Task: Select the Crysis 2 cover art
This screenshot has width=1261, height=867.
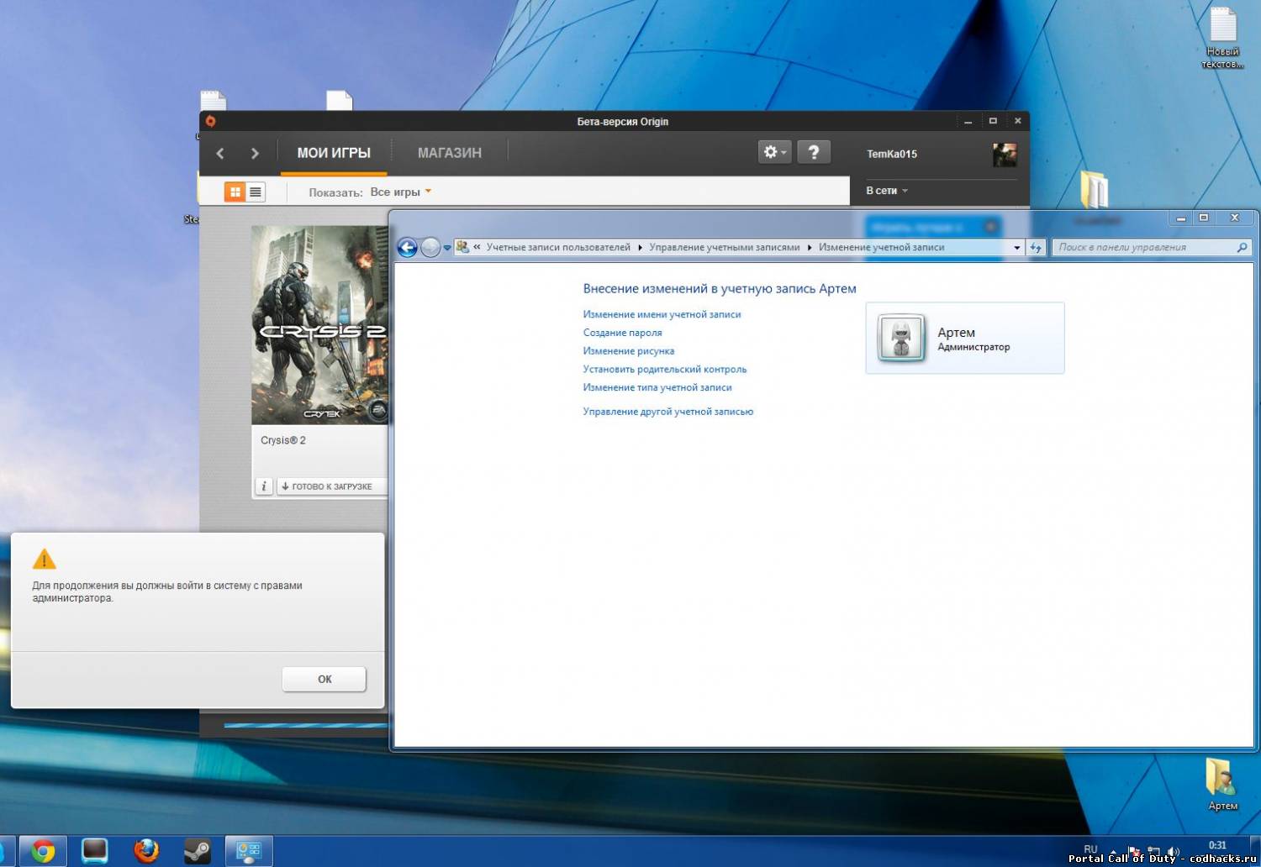Action: (319, 324)
